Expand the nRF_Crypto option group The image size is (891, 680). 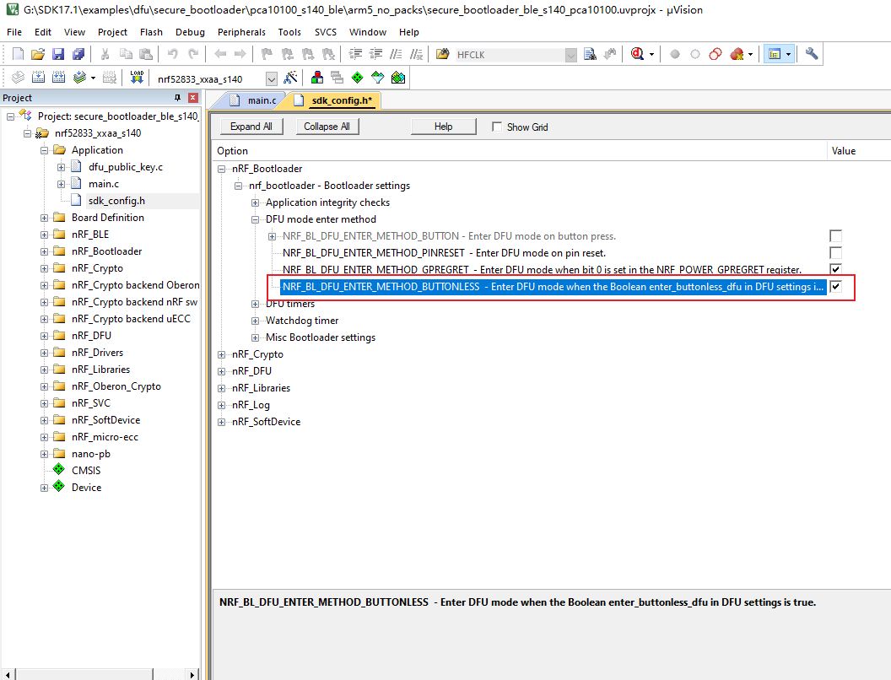[222, 354]
